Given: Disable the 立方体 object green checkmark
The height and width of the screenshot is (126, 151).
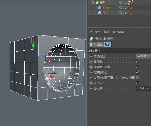Looking at the screenshot, I should [126, 8].
